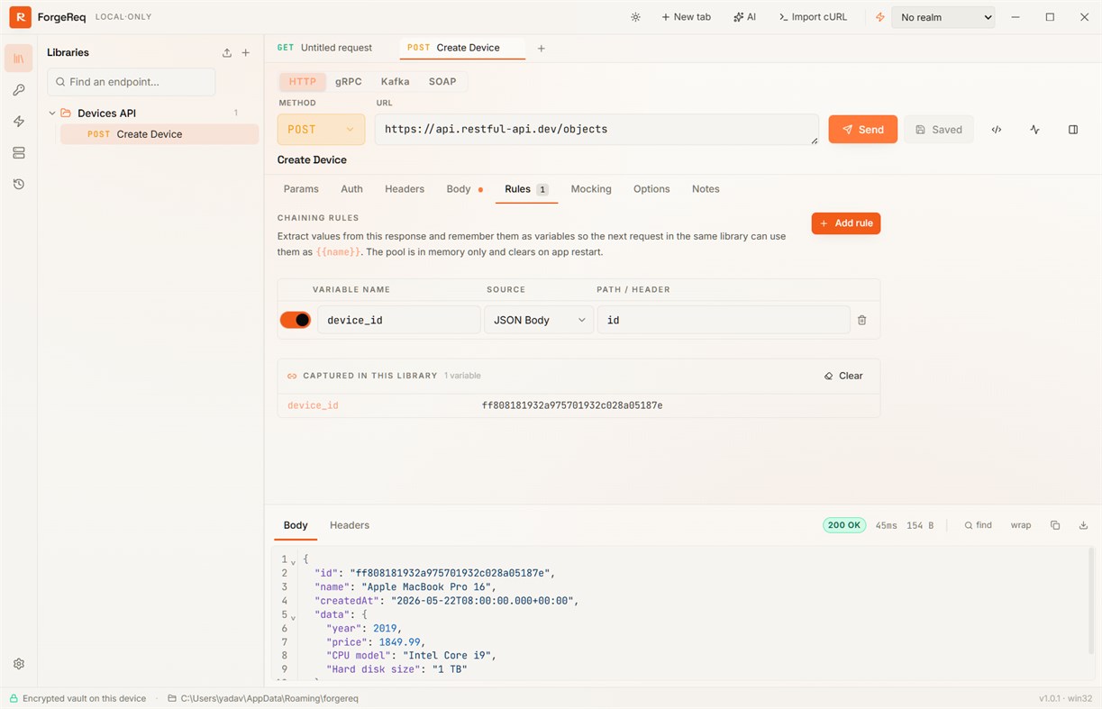Collapse JSON root object at line 1
Screen dimensions: 1102x709
tap(293, 561)
